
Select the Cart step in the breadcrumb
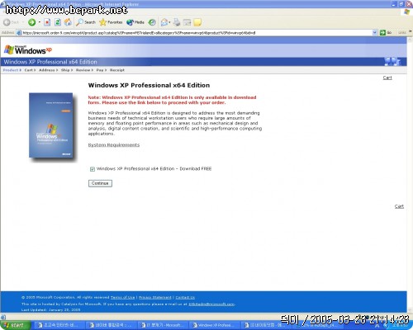[29, 70]
